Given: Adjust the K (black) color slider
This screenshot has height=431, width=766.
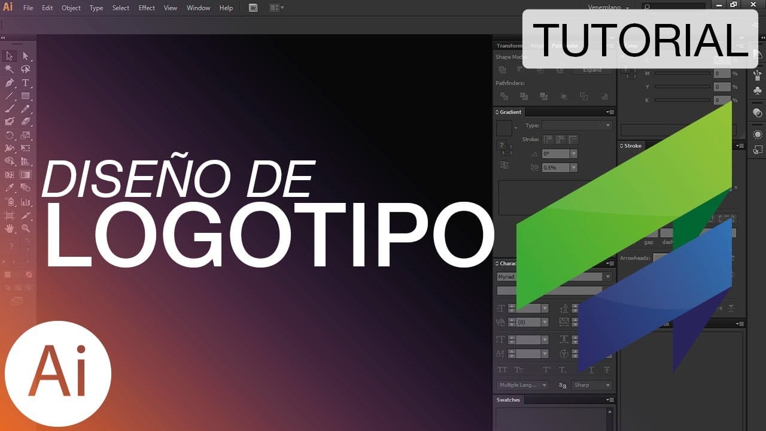Looking at the screenshot, I should [682, 100].
